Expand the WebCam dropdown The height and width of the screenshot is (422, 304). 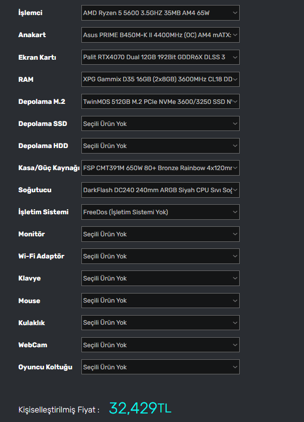click(160, 345)
